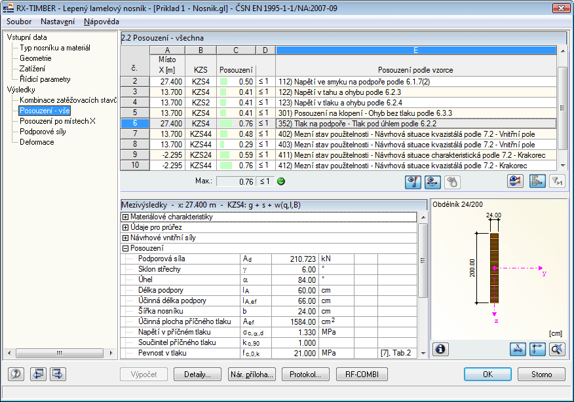Click row '301) Posouzení na klopení'

click(x=416, y=113)
